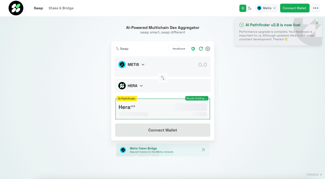The height and width of the screenshot is (179, 325).
Task: Open the three-dots more menu
Action: 316,8
